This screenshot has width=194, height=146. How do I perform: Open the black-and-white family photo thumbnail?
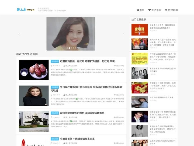pyautogui.click(x=140, y=73)
